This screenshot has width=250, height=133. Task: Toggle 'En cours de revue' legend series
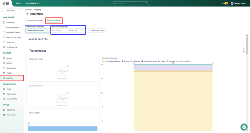coord(149,61)
